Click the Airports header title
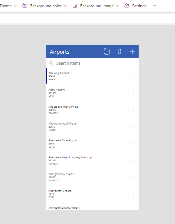 pos(59,52)
